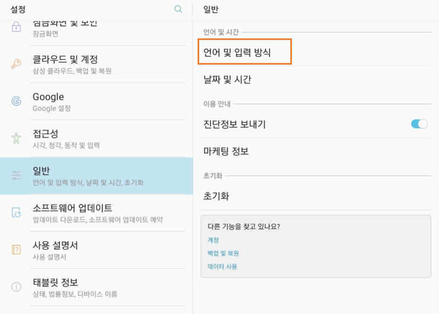The height and width of the screenshot is (314, 439).
Task: Select 접근성 in the settings list
Action: 97,139
